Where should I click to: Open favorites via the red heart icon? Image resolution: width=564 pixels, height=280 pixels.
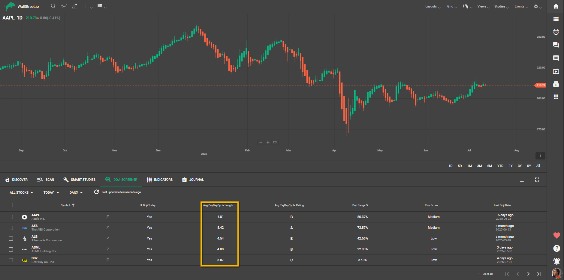coord(556,235)
